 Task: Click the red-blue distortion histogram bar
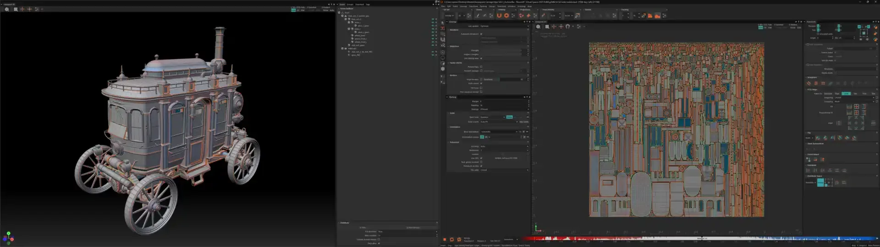[700, 238]
